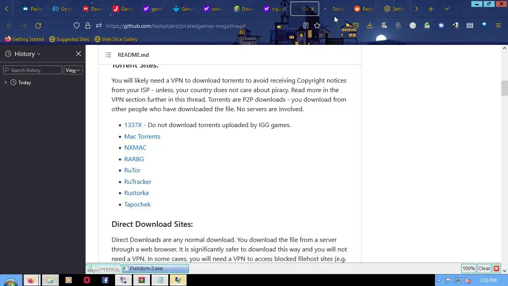Open the History sidebar switcher dropdown
This screenshot has height=286, width=508.
[x=28, y=54]
